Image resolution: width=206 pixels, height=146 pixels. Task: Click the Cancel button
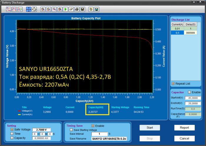pyautogui.click(x=184, y=138)
